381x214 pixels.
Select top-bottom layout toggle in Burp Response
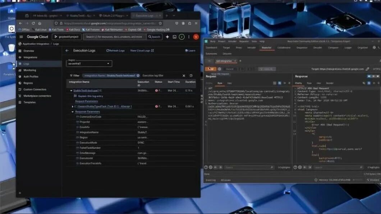click(373, 76)
